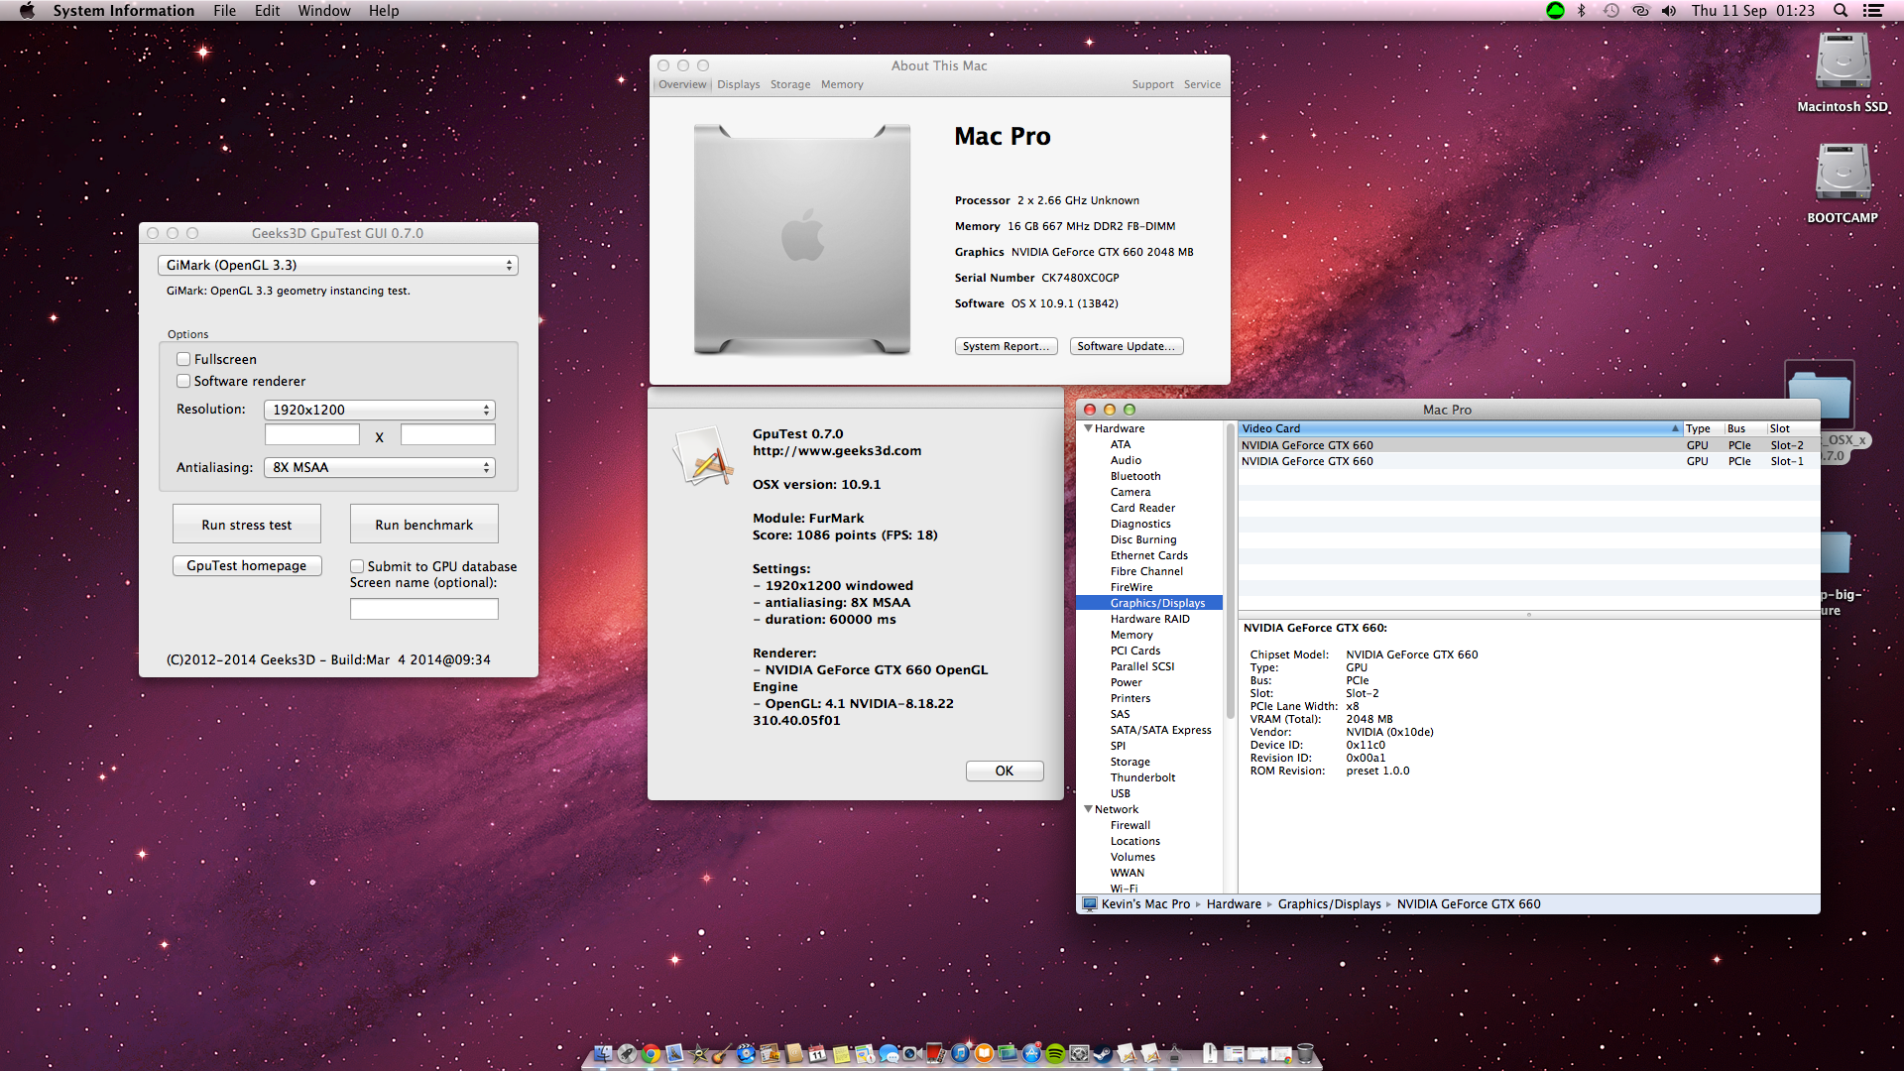Open Notification Center list icon
The image size is (1904, 1071).
point(1873,11)
